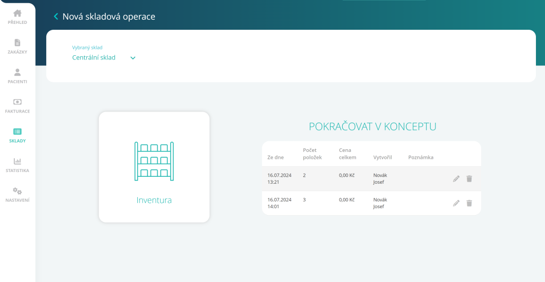This screenshot has width=545, height=282.
Task: Delete the concept from 16.07.2024 13:21
Action: (469, 178)
